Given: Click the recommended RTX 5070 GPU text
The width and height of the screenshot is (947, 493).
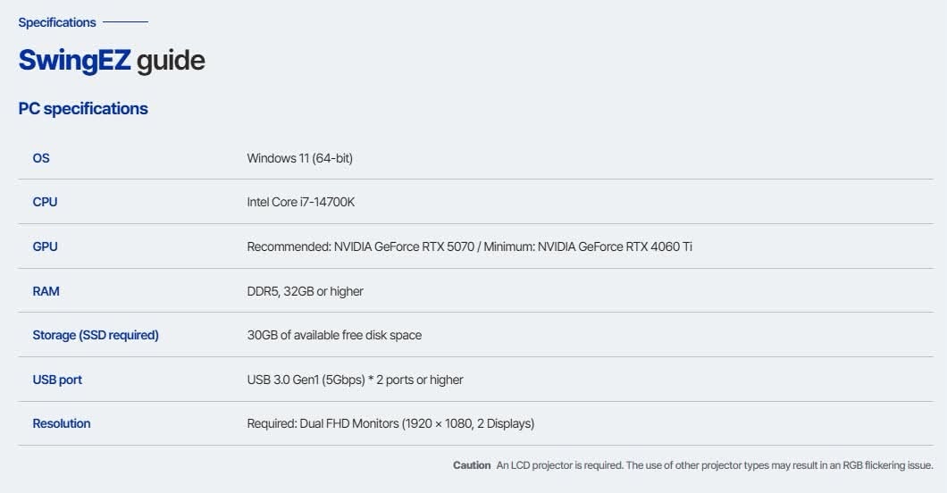Looking at the screenshot, I should point(361,246).
